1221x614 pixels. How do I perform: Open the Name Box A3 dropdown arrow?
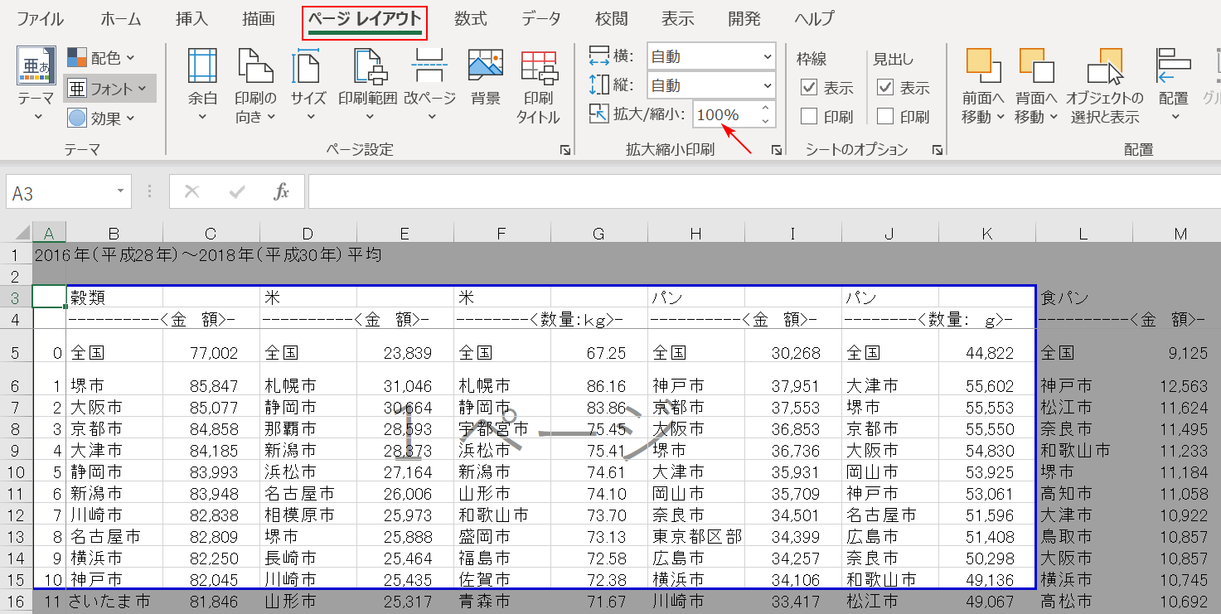click(x=121, y=192)
